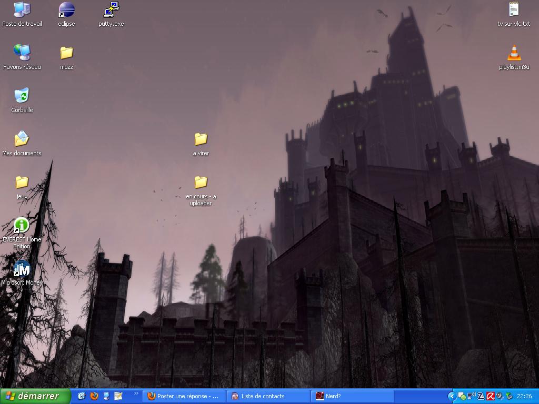Switch to 'Poster une réponse' Firefox window
The image size is (539, 404).
tap(184, 396)
